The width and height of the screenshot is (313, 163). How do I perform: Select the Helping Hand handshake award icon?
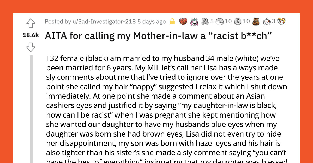coord(206,22)
